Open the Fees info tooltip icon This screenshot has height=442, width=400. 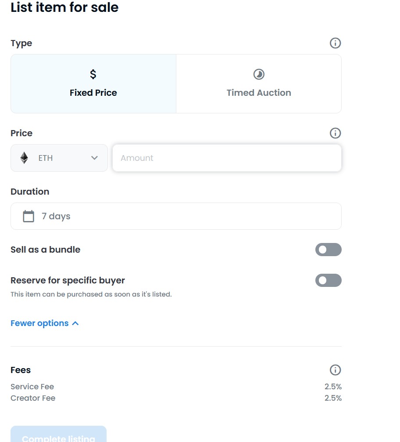335,370
